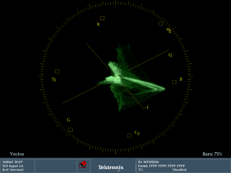231x173 pixels.
Task: Click the Magenta (Mg) target box
Action: pyautogui.click(x=161, y=23)
